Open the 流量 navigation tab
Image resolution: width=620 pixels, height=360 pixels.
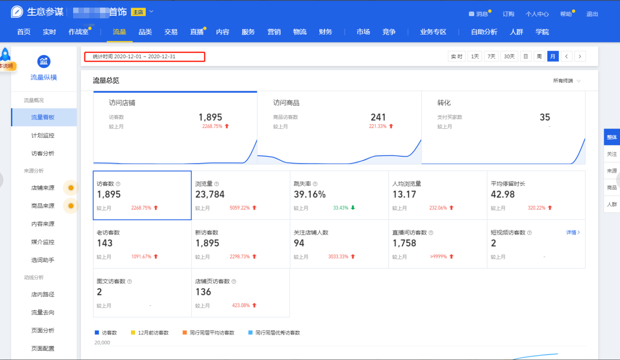tap(119, 32)
